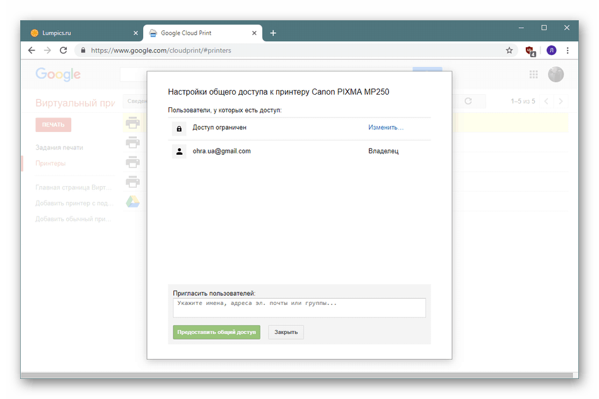Go to the previous page arrow
Viewport: 599px width, 399px height.
546,102
